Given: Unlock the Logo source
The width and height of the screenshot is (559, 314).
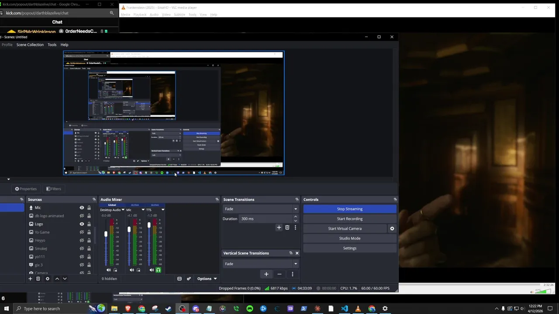Looking at the screenshot, I should (x=89, y=224).
